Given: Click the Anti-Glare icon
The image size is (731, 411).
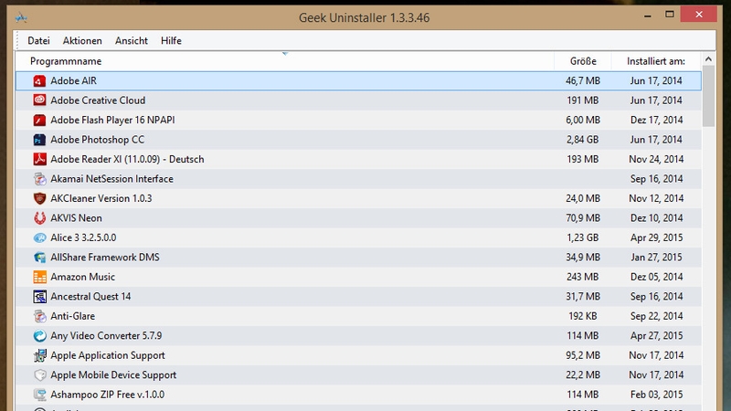Looking at the screenshot, I should click(39, 316).
